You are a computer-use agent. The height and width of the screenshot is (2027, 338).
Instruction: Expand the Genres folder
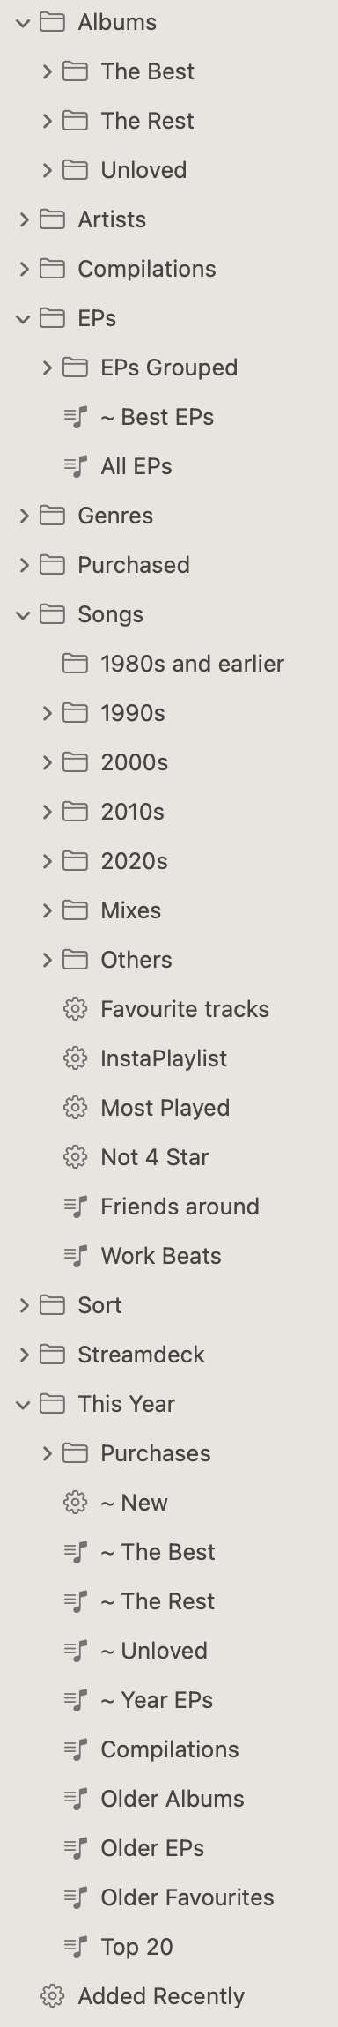[x=24, y=516]
